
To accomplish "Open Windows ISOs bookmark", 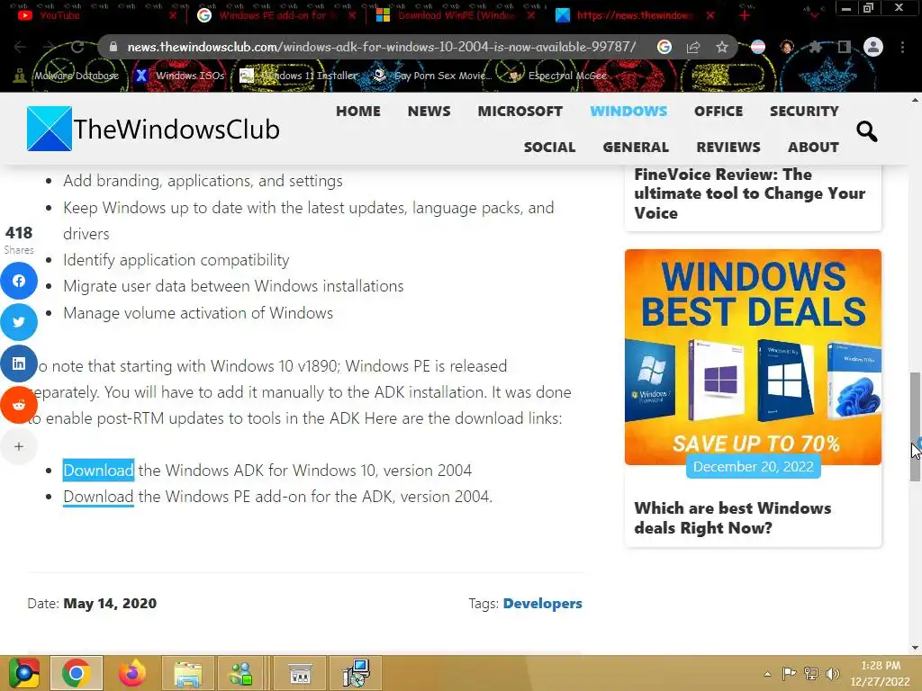I will click(x=180, y=76).
